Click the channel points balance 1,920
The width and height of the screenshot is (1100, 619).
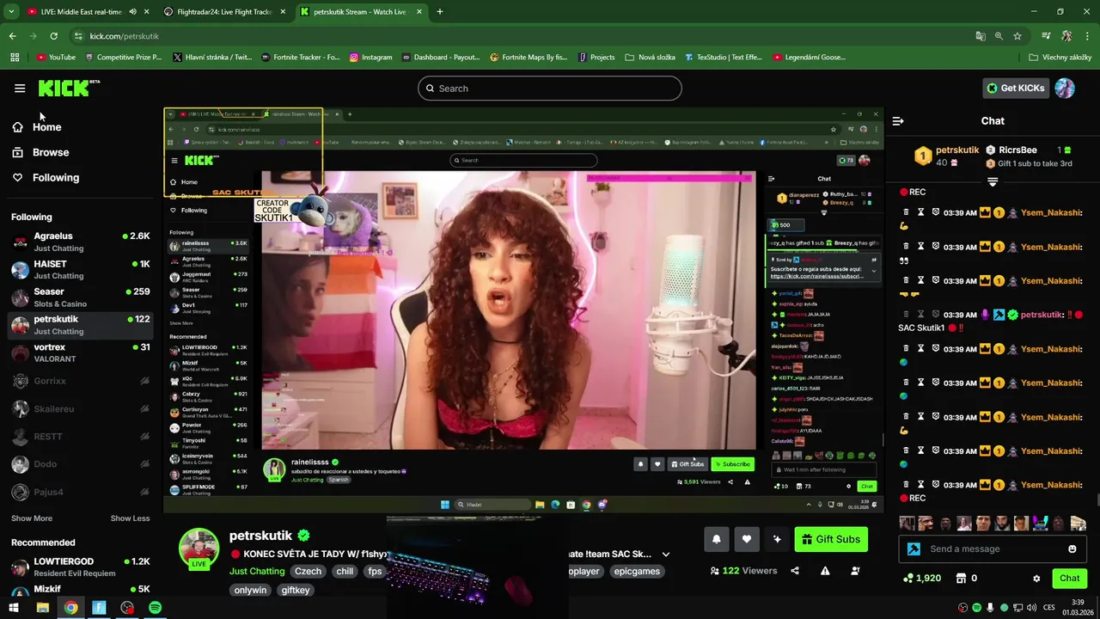tap(921, 579)
